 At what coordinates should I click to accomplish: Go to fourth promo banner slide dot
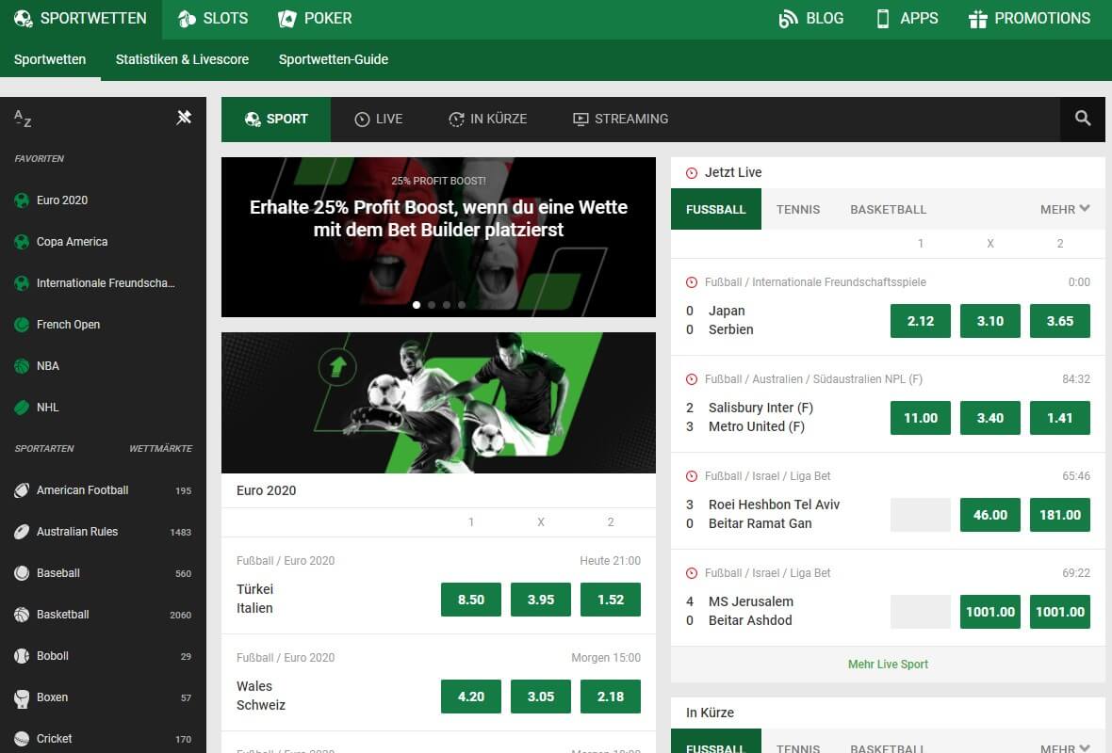(x=462, y=305)
